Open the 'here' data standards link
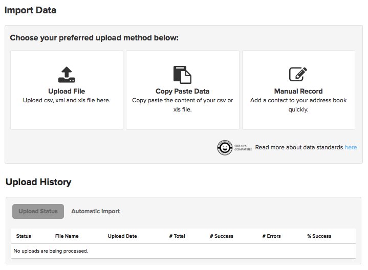 click(351, 147)
